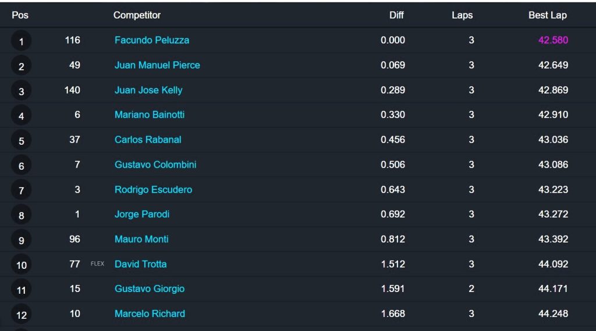Sort by Best Lap column header

point(547,15)
